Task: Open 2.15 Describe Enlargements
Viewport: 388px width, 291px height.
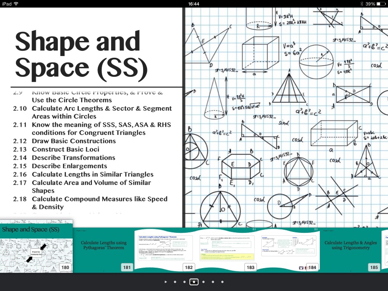Action: click(x=69, y=166)
